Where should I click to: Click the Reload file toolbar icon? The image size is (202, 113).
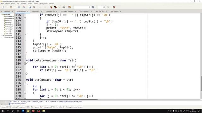coord(30,7)
